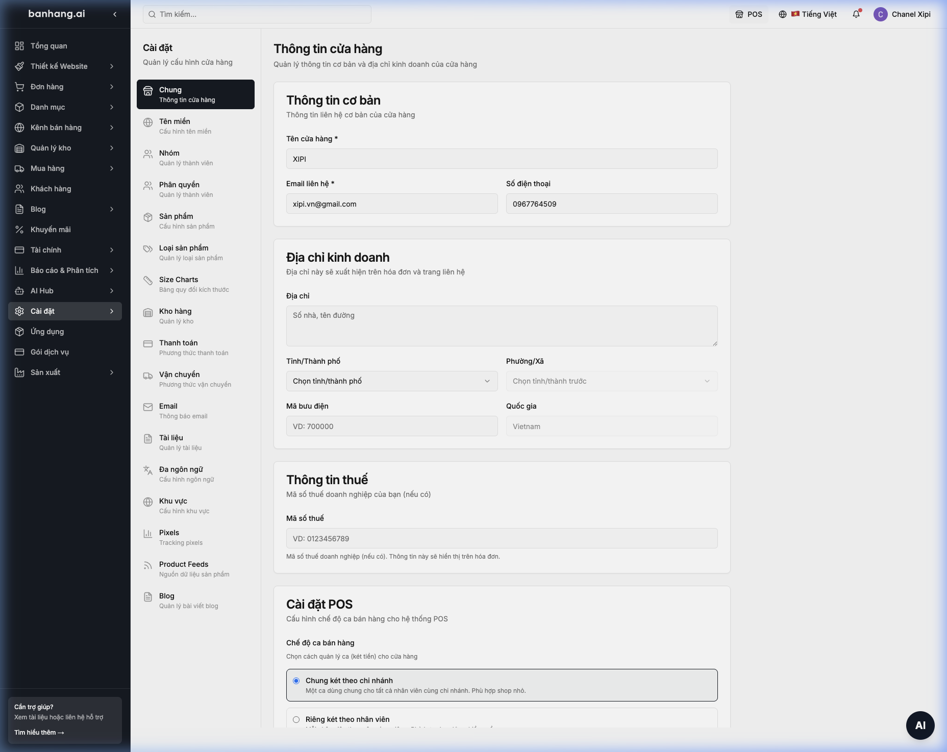Open the Tỉnh/Thành phố dropdown
947x752 pixels.
392,381
